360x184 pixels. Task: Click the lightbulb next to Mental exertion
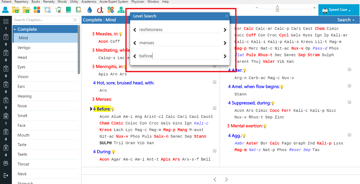265,126
